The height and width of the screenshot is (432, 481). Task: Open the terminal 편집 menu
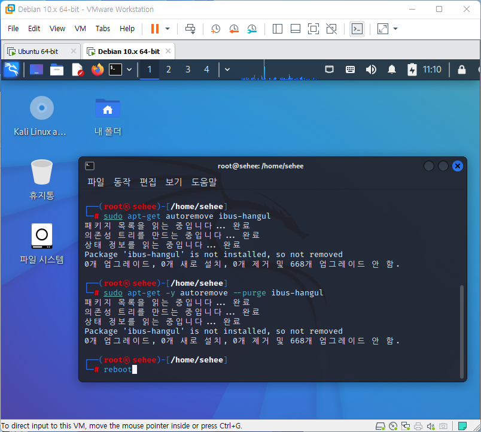pyautogui.click(x=148, y=182)
